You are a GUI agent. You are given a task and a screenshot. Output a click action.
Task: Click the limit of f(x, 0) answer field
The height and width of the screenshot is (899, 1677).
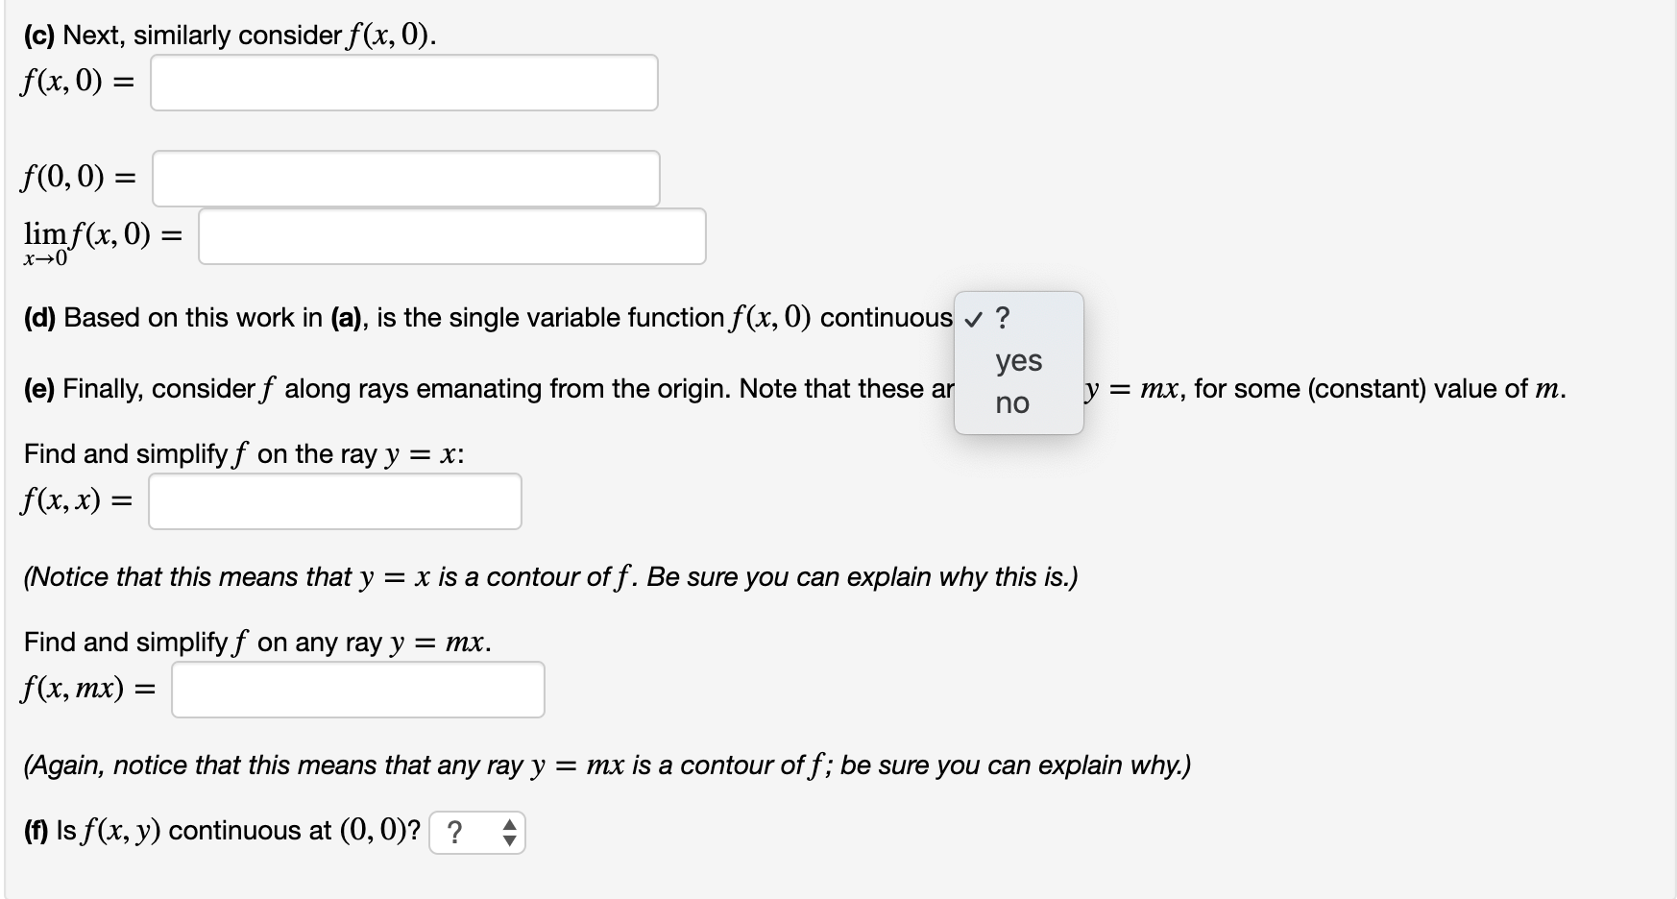pyautogui.click(x=451, y=236)
